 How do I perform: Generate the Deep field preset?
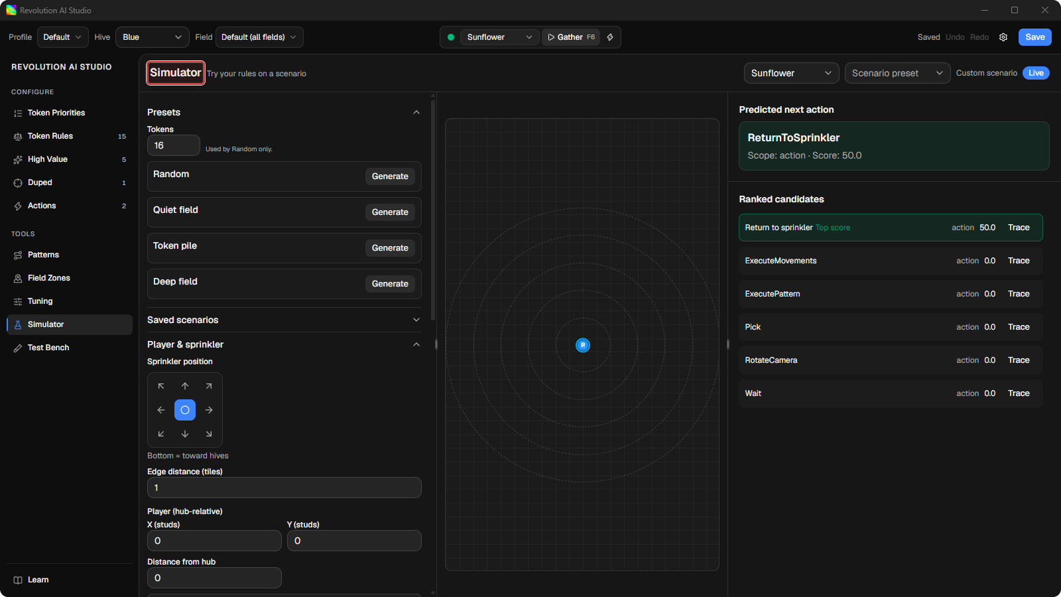pyautogui.click(x=390, y=284)
